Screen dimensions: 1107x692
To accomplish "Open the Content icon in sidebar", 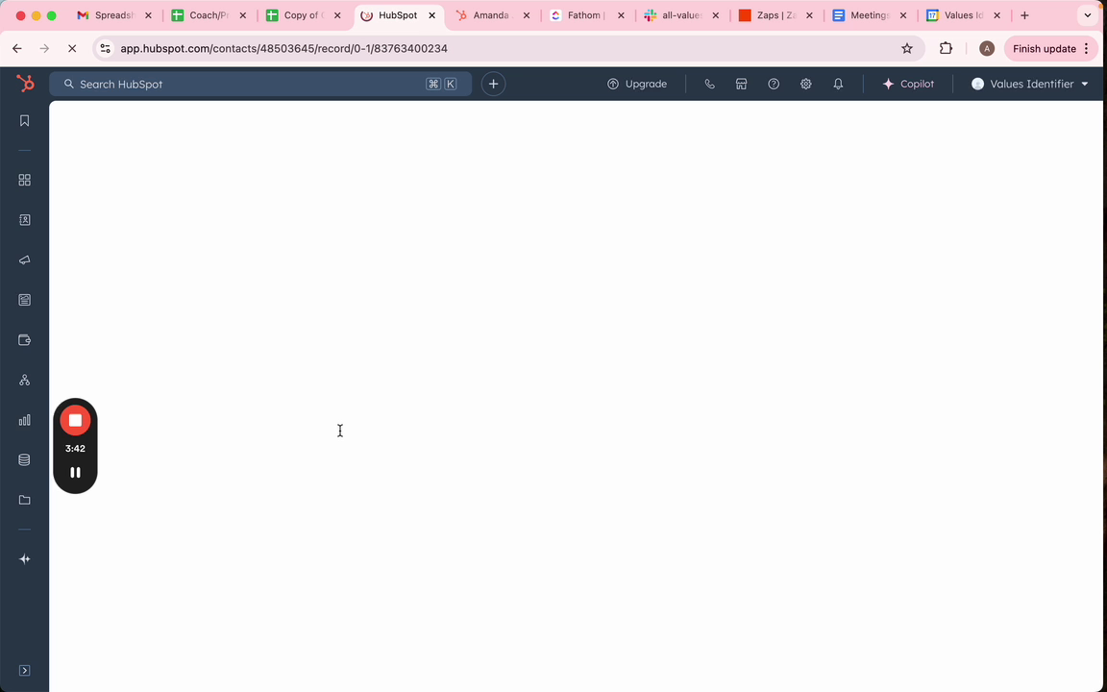I will point(25,300).
